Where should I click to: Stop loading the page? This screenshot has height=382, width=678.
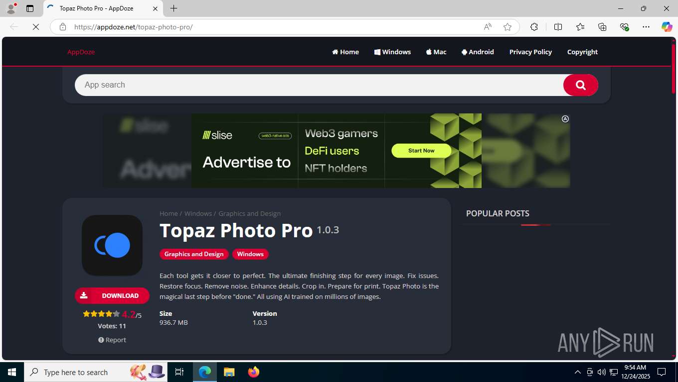point(36,27)
